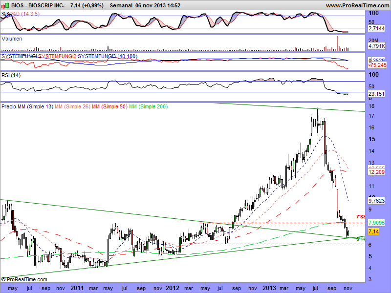
Task: Click the Volumen panel label
Action: [11, 39]
